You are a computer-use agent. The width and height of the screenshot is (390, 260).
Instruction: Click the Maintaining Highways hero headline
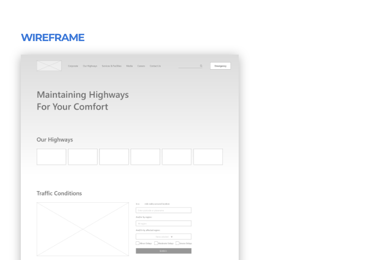tap(83, 101)
